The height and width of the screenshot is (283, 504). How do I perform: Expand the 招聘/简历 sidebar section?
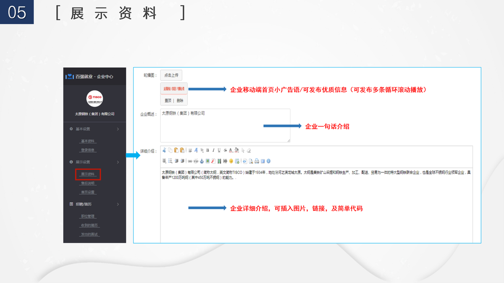[x=94, y=204]
